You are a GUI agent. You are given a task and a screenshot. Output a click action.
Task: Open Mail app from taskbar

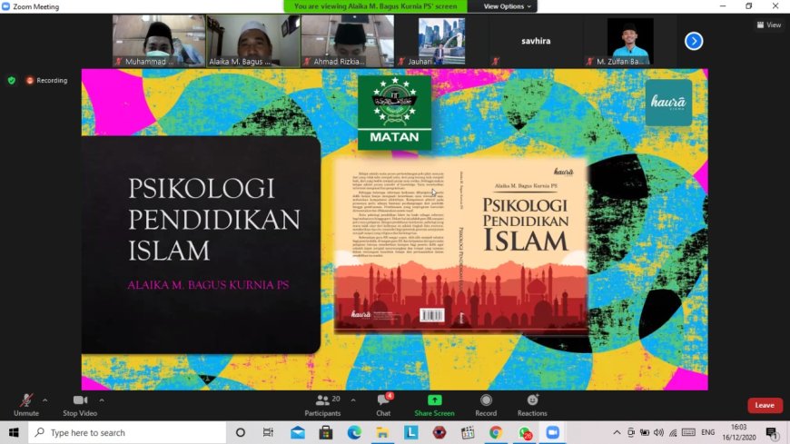click(x=298, y=432)
